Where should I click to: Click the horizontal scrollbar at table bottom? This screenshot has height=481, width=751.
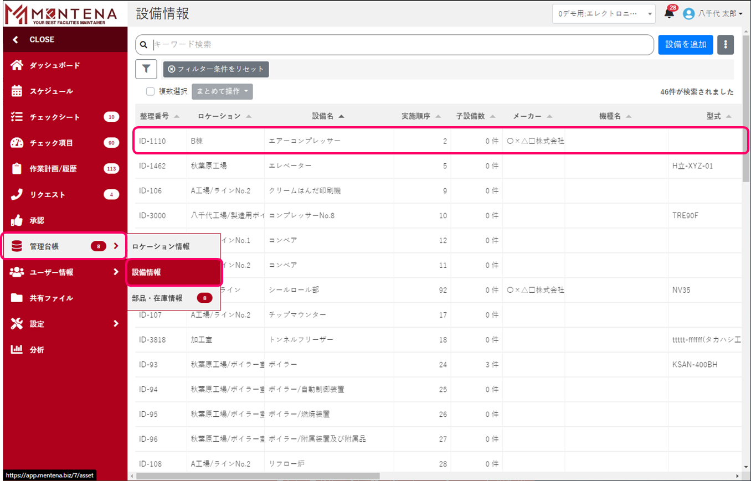[x=258, y=476]
